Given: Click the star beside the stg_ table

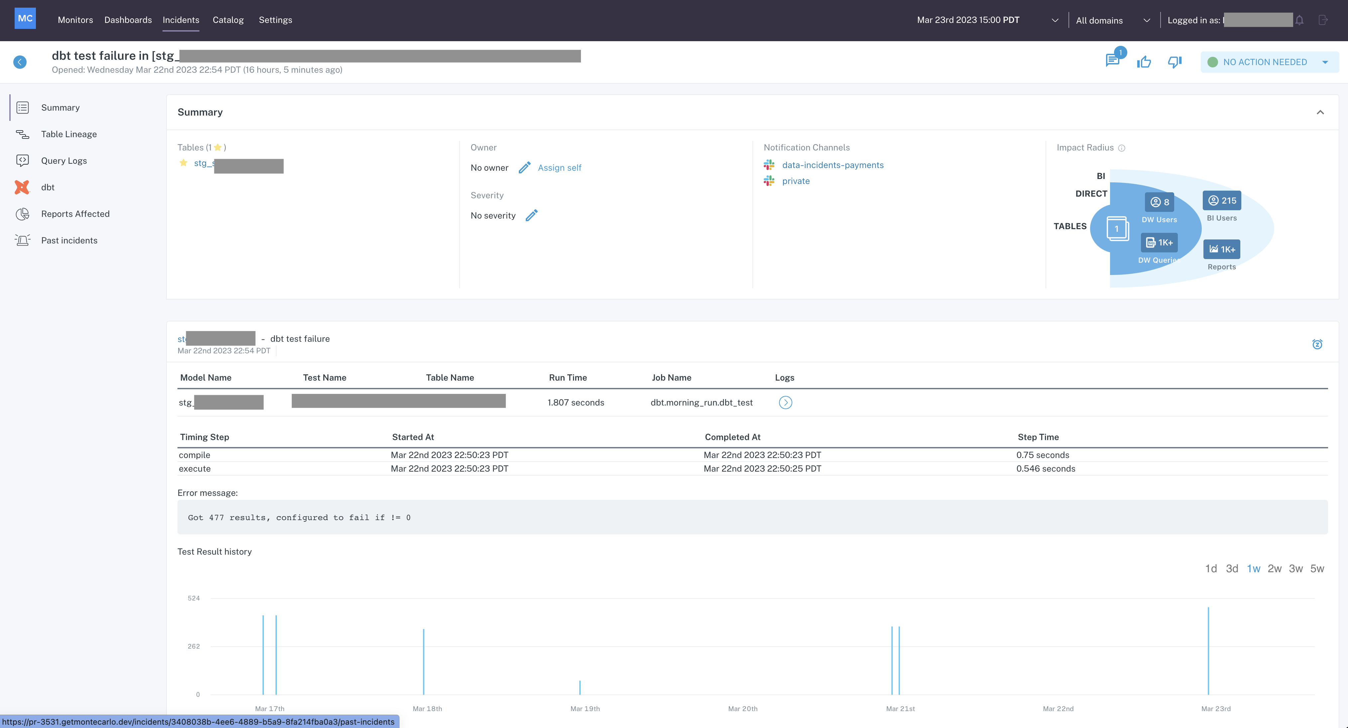Looking at the screenshot, I should tap(183, 163).
